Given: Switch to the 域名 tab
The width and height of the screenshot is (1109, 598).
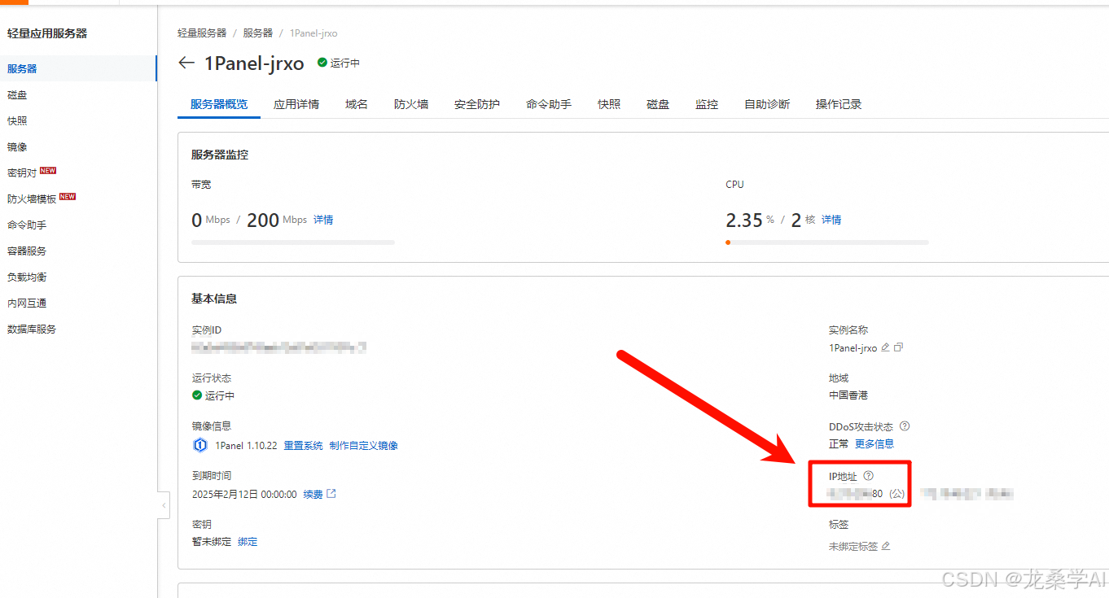Looking at the screenshot, I should (x=357, y=104).
